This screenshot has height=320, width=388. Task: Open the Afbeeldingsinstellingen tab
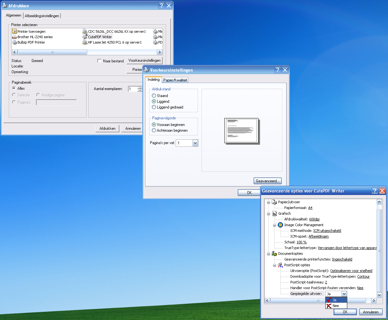point(42,16)
